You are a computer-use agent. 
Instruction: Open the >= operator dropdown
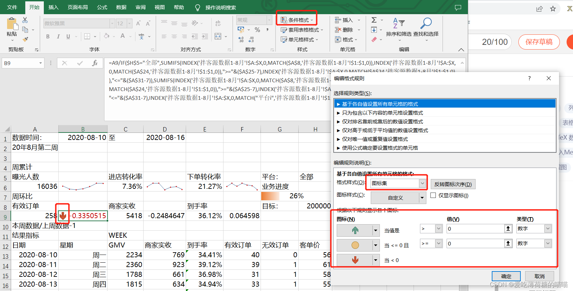coord(431,243)
